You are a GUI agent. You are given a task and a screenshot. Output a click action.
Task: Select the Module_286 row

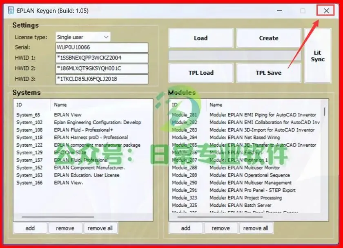tap(245, 152)
